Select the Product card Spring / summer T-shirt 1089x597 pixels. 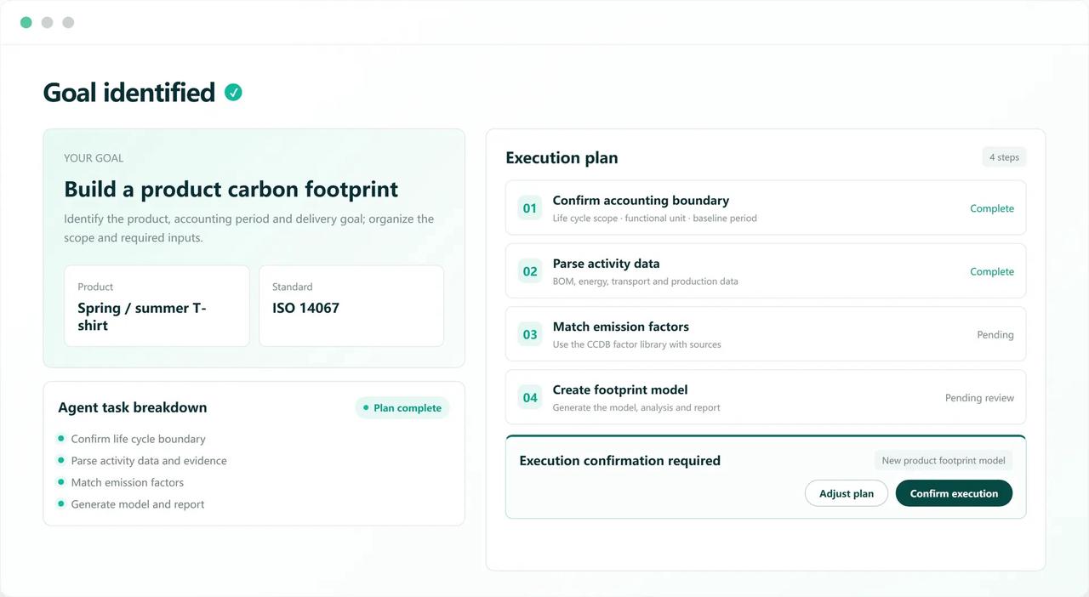point(157,306)
